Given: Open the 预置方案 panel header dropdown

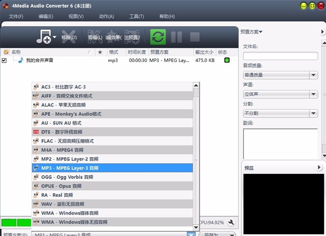Looking at the screenshot, I should [252, 32].
